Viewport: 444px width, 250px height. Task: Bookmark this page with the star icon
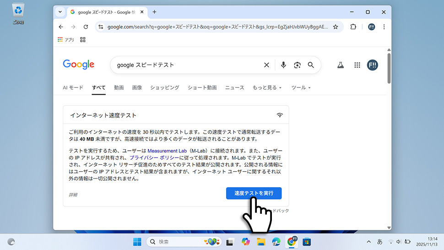(336, 27)
